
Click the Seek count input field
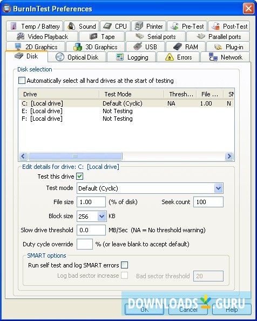point(208,202)
